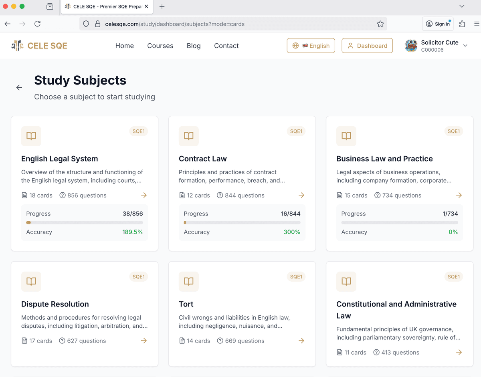Bookmark page with the star icon
Screen dimensions: 481x377
380,24
